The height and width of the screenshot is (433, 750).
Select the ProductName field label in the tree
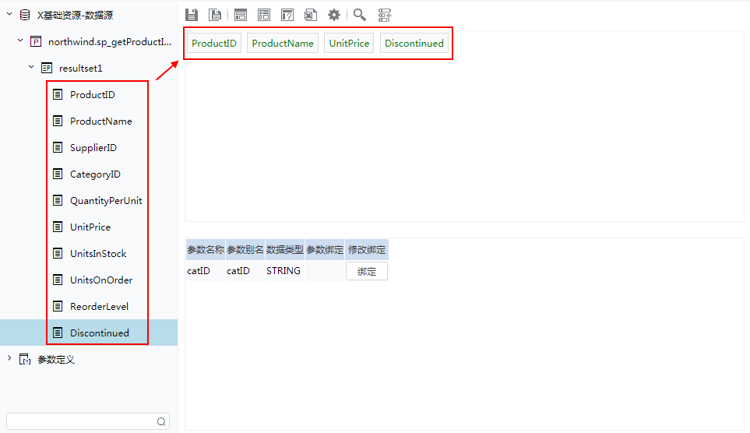(x=101, y=121)
